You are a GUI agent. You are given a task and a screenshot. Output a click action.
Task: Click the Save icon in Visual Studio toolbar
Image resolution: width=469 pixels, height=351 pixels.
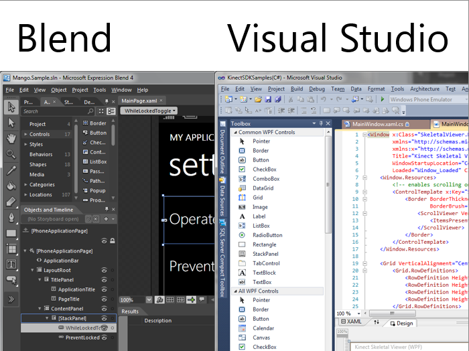[x=268, y=99]
